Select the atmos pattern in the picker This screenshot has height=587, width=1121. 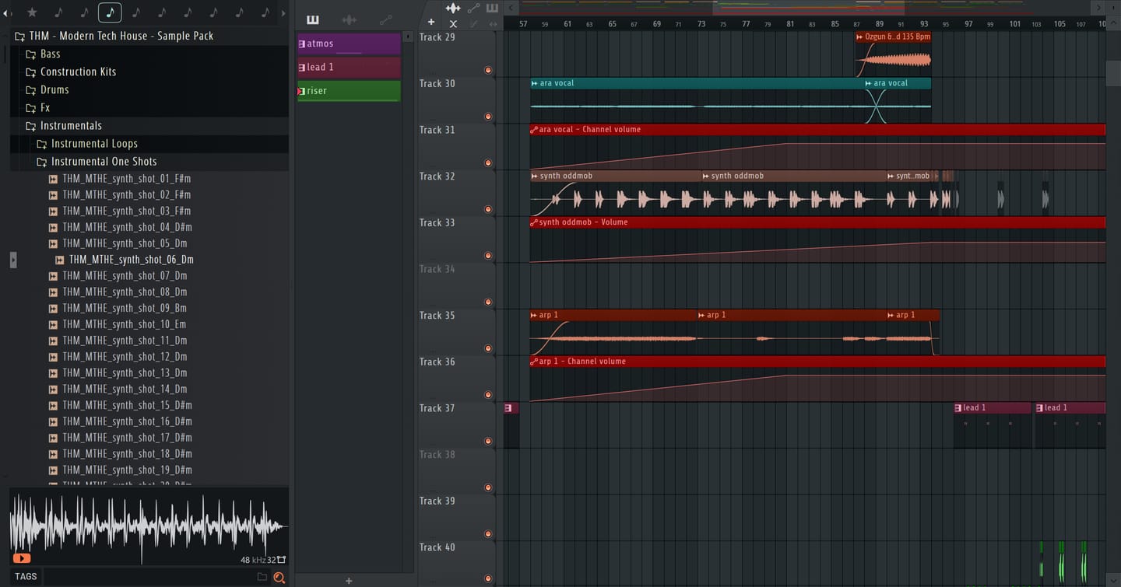(x=349, y=44)
